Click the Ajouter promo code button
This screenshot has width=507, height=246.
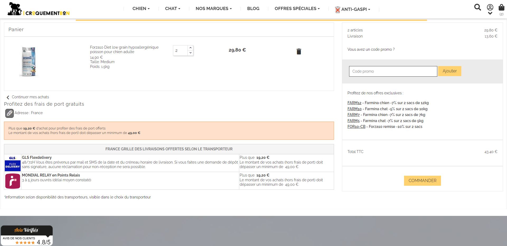pos(449,71)
